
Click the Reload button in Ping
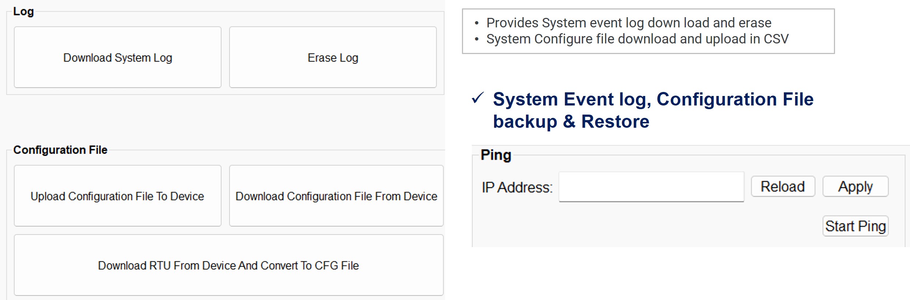(783, 186)
